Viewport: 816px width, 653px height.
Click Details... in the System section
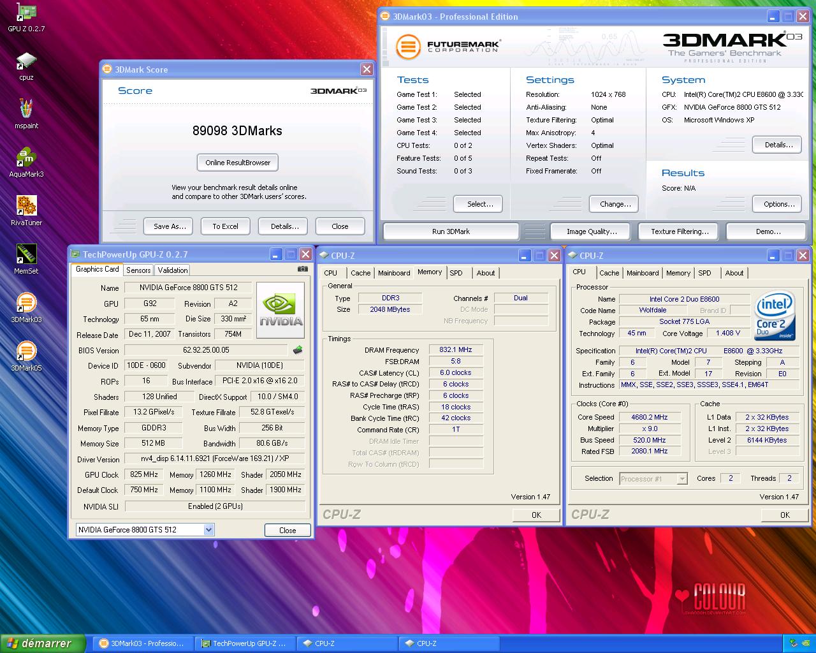point(778,145)
